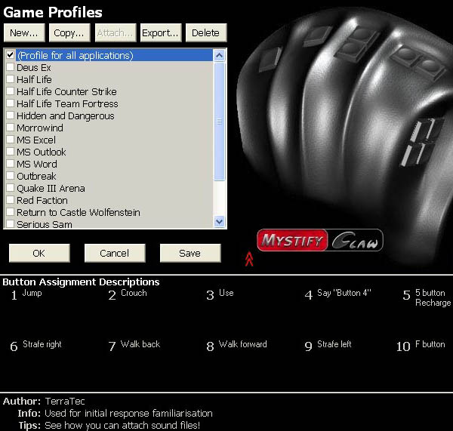Click the Mystify Claw logo
Image resolution: width=453 pixels, height=431 pixels.
(320, 240)
